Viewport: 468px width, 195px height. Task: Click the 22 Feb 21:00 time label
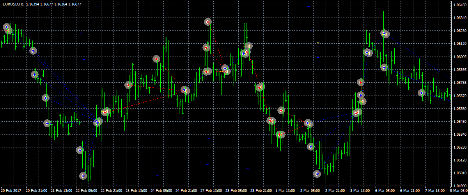[112, 191]
